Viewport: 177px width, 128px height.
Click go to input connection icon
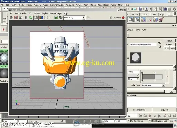(x=160, y=42)
